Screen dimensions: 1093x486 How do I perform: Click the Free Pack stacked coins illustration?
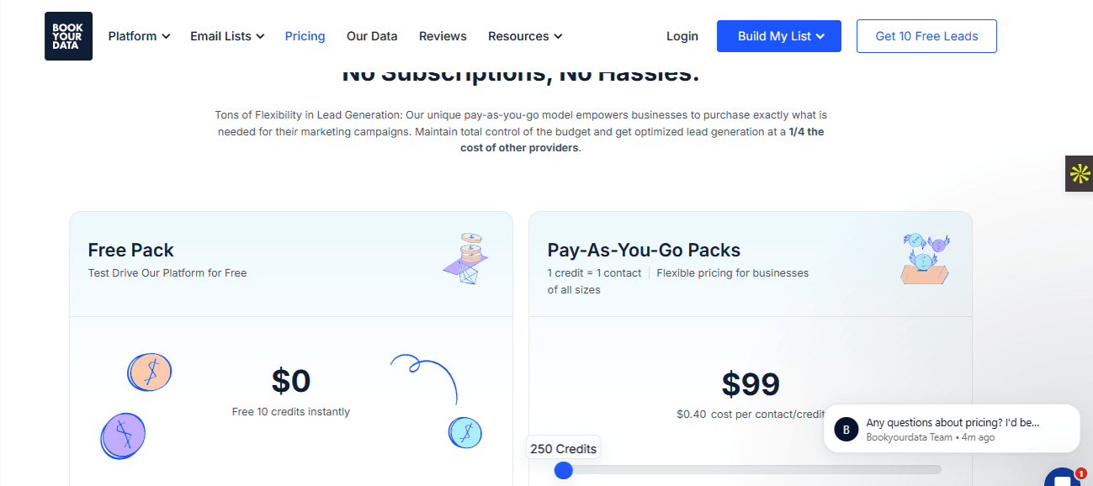(x=466, y=258)
